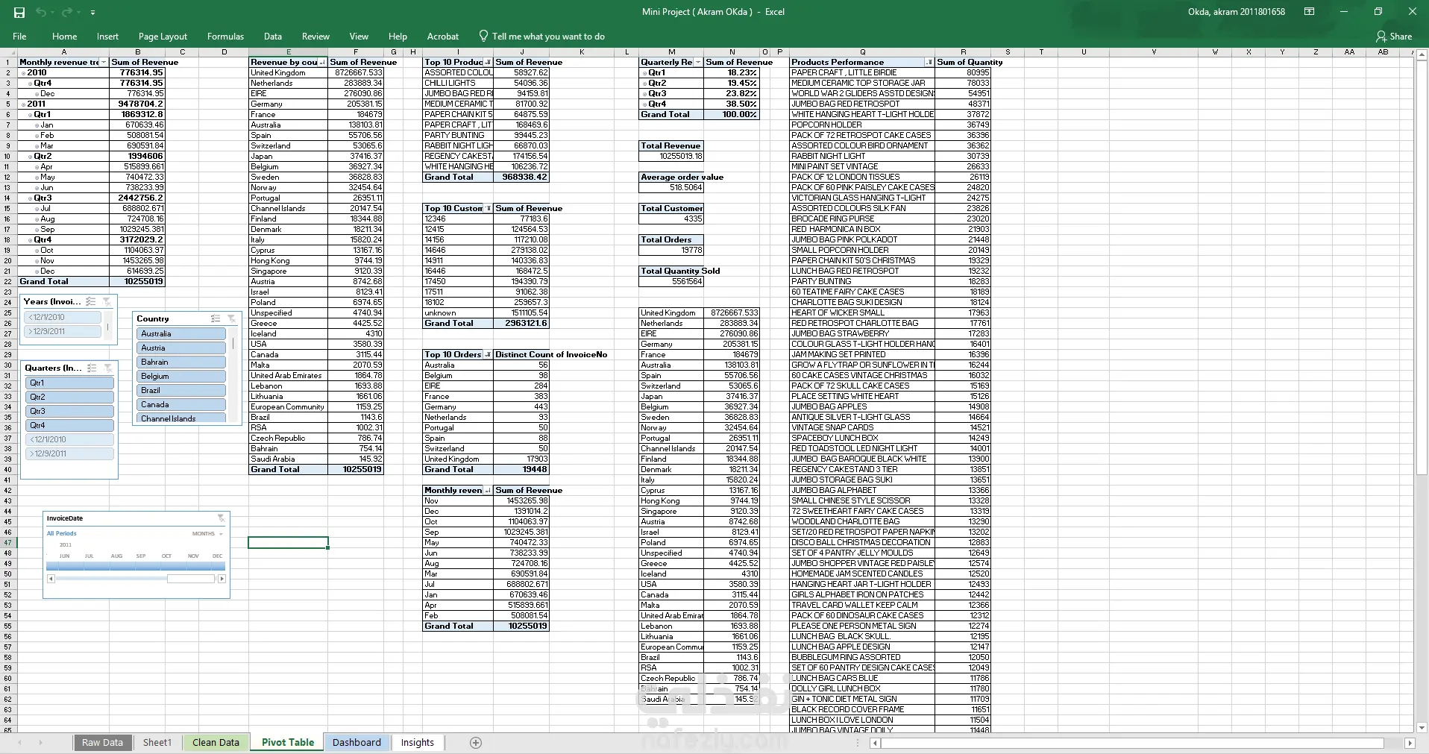This screenshot has width=1429, height=754.
Task: Open the Formulas ribbon tab
Action: 225,36
